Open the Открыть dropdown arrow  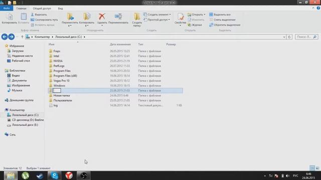(204, 14)
